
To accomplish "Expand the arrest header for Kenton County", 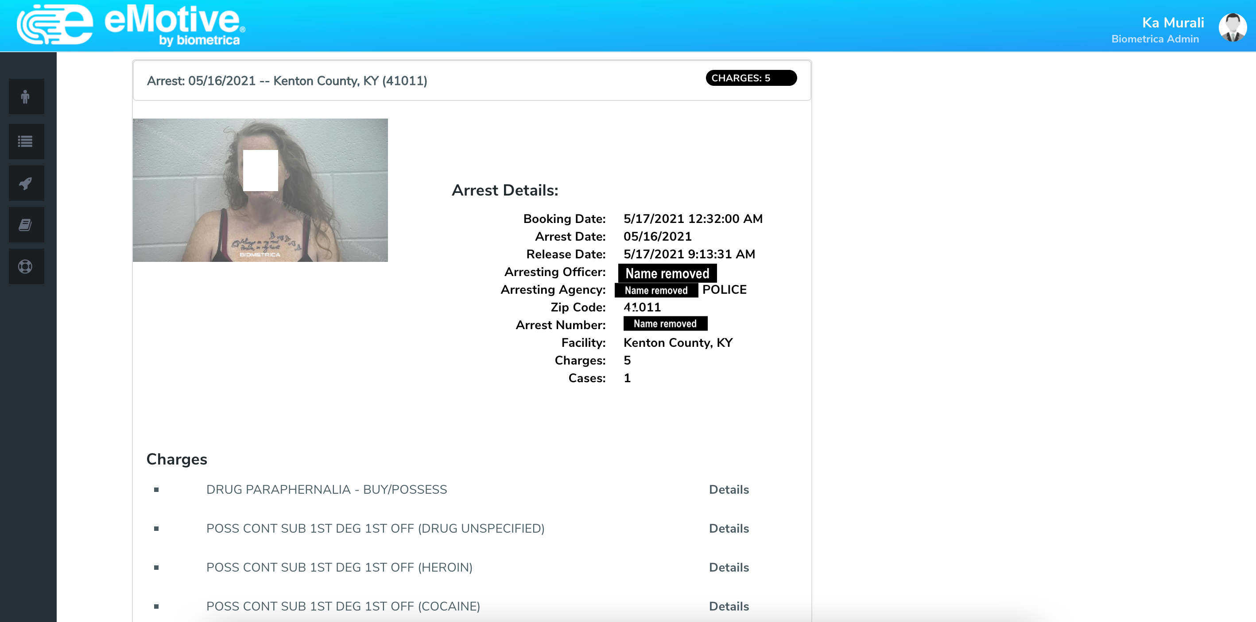I will tap(472, 81).
